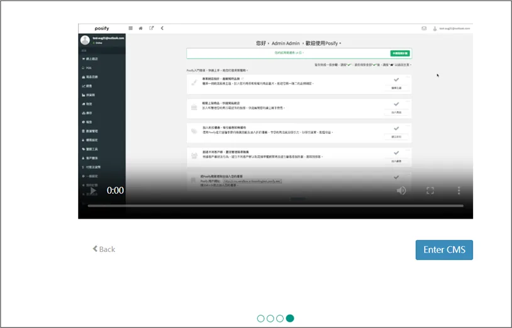Mute the video using the speaker icon

point(401,190)
